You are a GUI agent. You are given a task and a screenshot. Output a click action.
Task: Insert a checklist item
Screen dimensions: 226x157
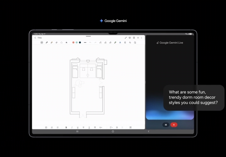(46, 127)
